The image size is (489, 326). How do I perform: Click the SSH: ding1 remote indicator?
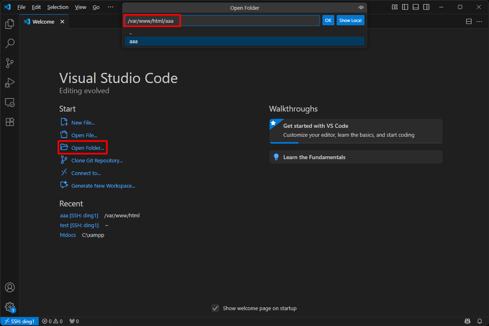click(20, 322)
